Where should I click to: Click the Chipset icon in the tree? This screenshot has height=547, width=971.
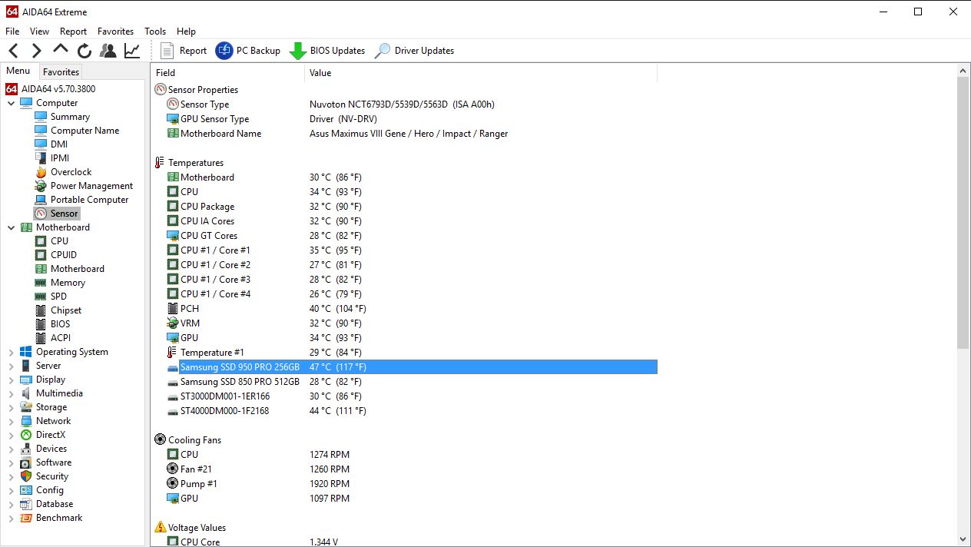(41, 310)
